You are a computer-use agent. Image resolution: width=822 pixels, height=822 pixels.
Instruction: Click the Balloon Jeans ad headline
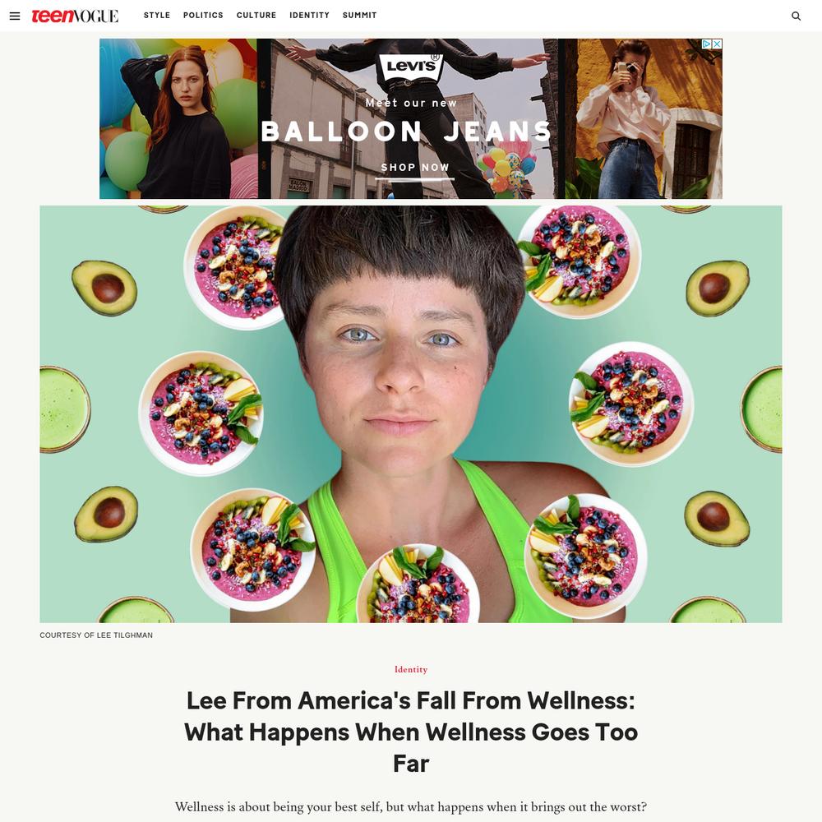click(406, 131)
